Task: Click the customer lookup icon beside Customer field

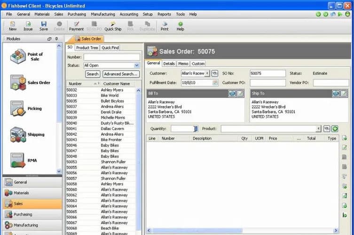Action: [215, 73]
